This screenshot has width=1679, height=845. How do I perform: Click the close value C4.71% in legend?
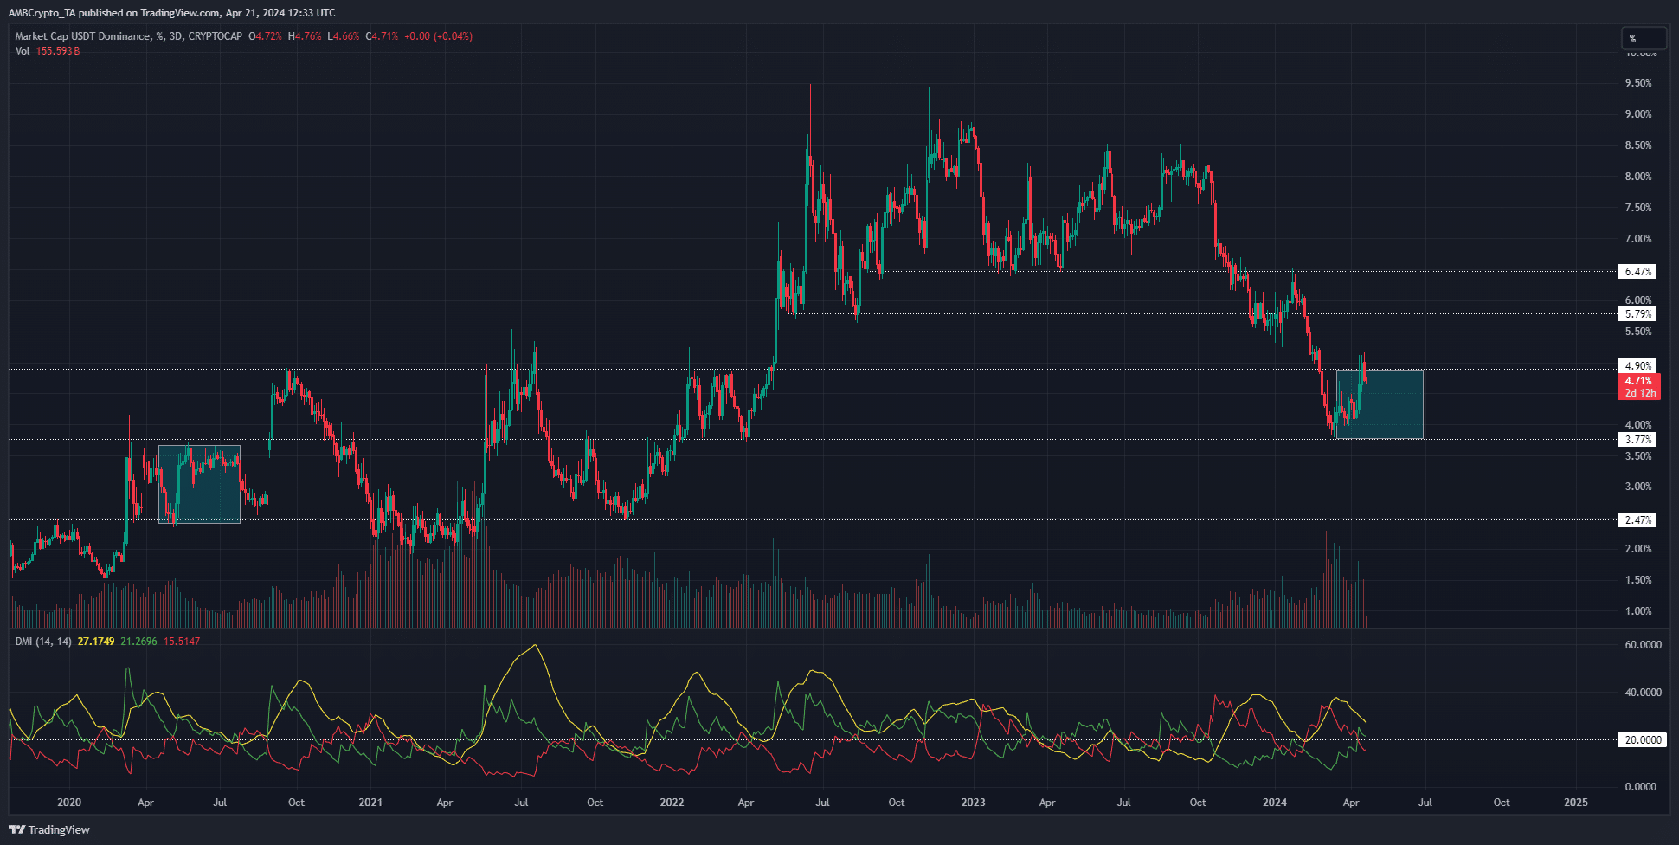pos(382,36)
